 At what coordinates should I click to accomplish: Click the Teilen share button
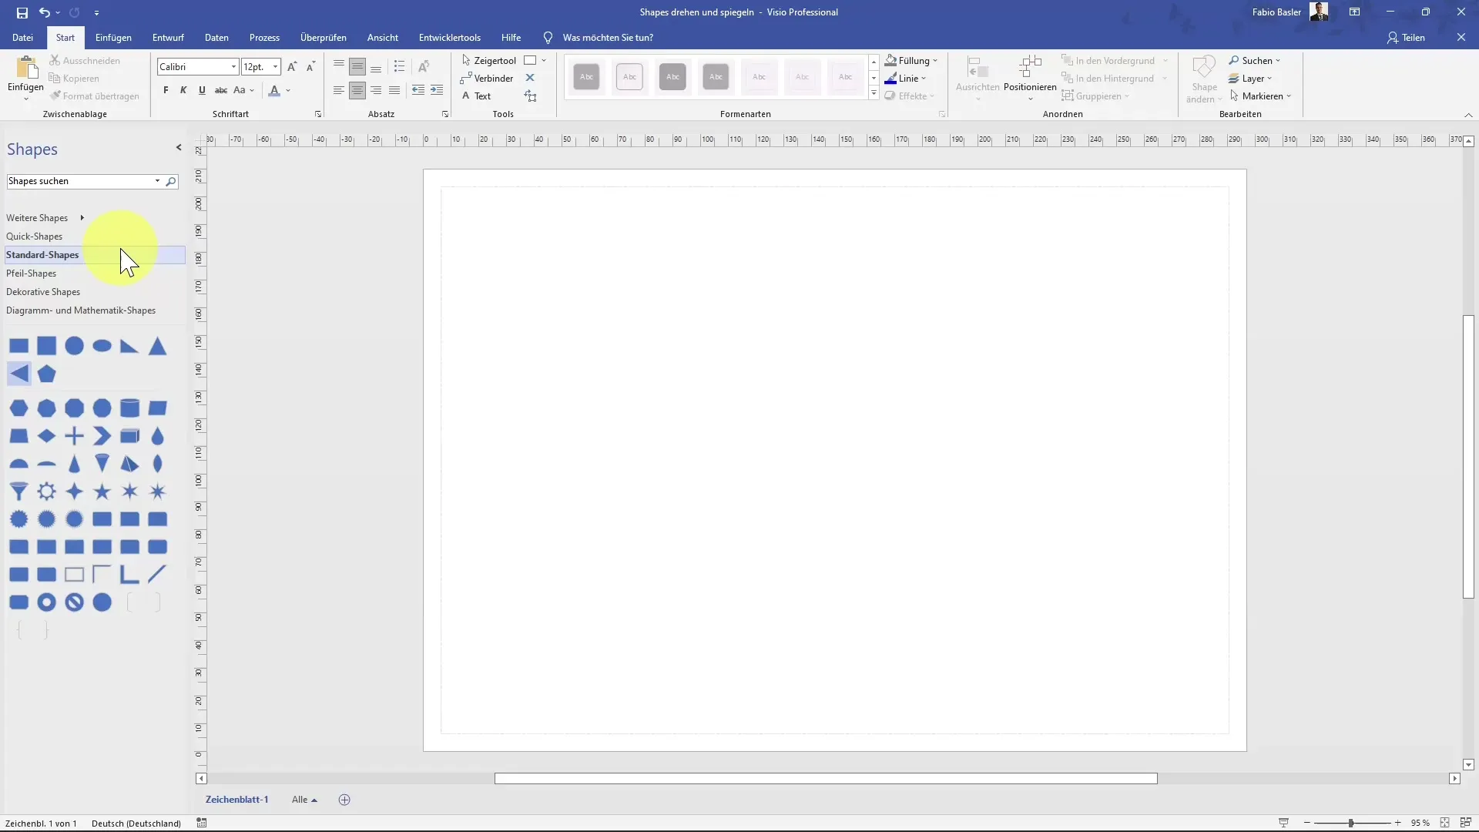[x=1406, y=37]
